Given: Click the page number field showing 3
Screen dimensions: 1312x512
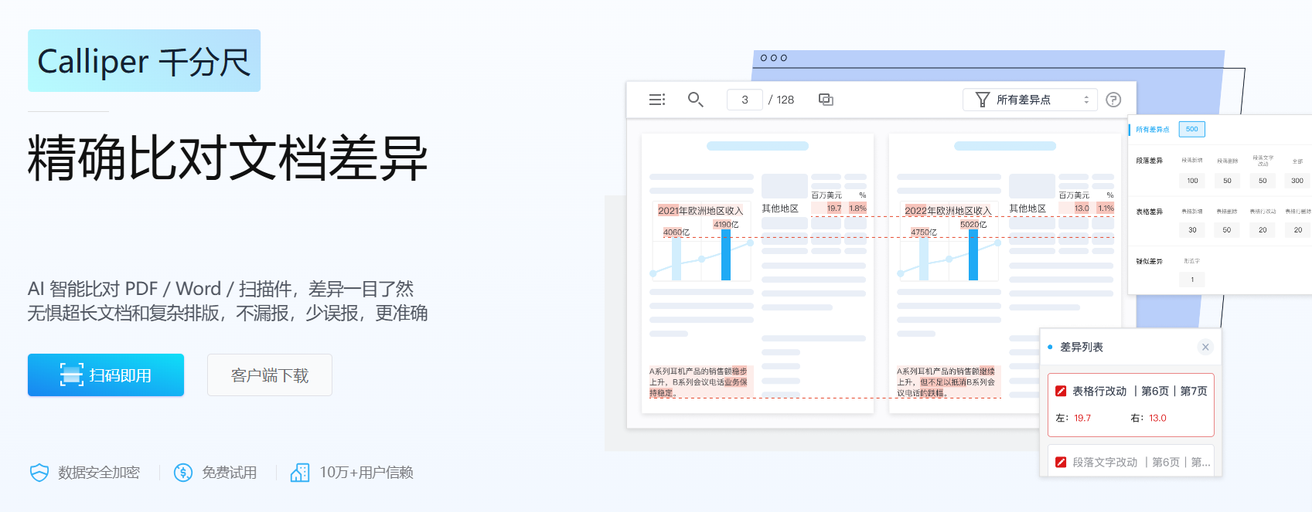Looking at the screenshot, I should click(745, 100).
